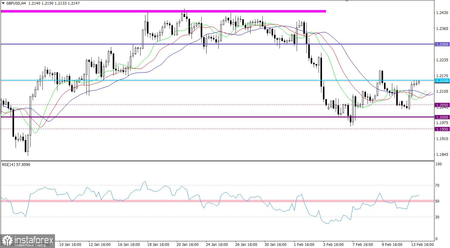Select the magenta resistance line at 1.2430
450x248 pixels.
(x=163, y=11)
